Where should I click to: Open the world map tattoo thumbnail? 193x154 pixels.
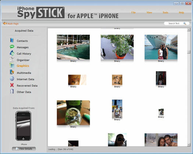click(77, 80)
